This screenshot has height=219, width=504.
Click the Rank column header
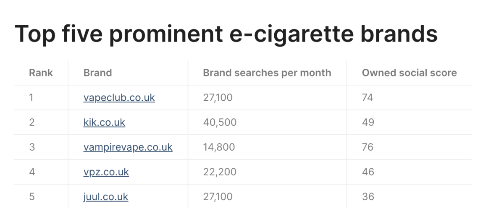click(41, 73)
